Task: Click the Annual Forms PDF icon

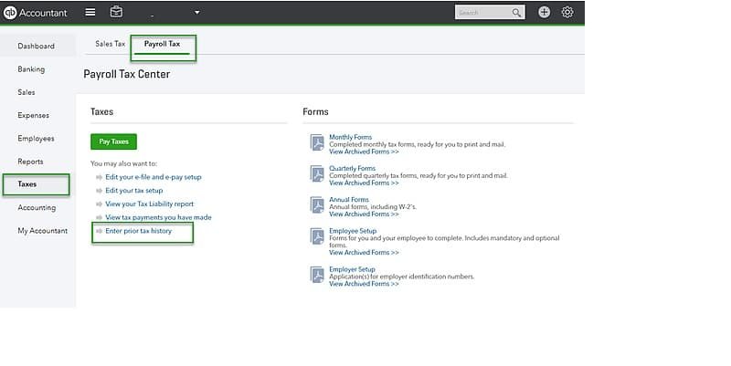Action: 317,204
